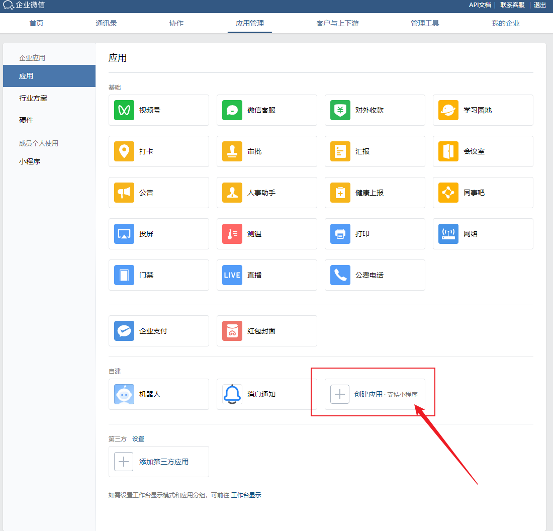This screenshot has width=553, height=531.
Task: Click the 视频号 label text
Action: (x=149, y=110)
